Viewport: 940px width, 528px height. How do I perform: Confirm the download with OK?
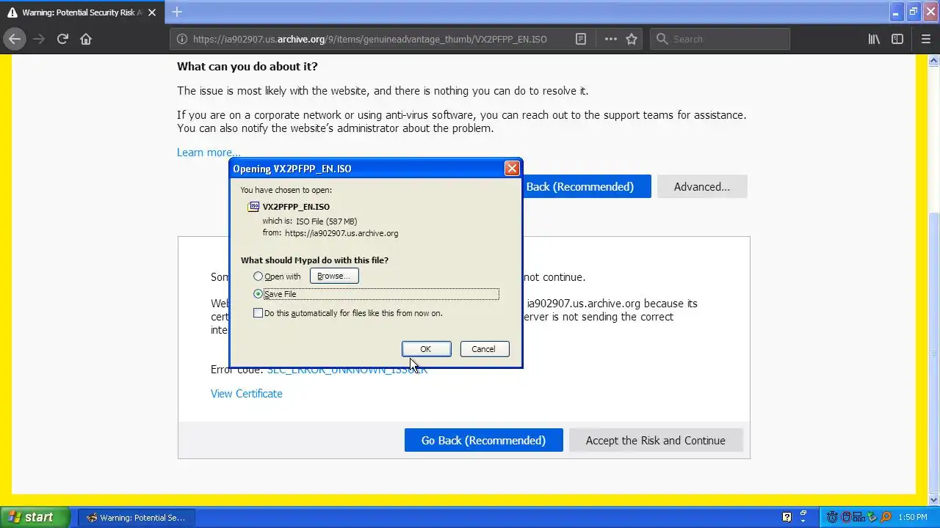point(426,349)
